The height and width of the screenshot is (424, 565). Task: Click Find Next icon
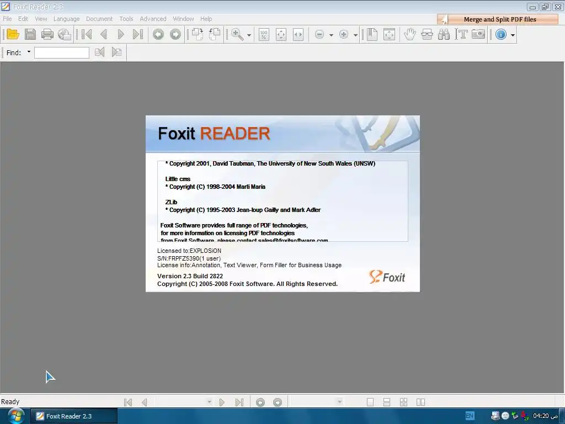click(116, 52)
